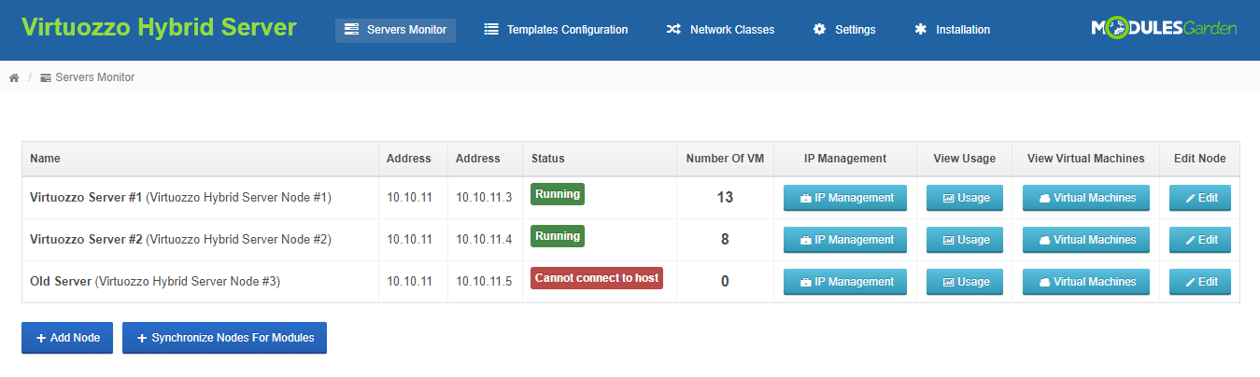
Task: Show Virtual Machines of Old Server
Action: click(x=1086, y=282)
